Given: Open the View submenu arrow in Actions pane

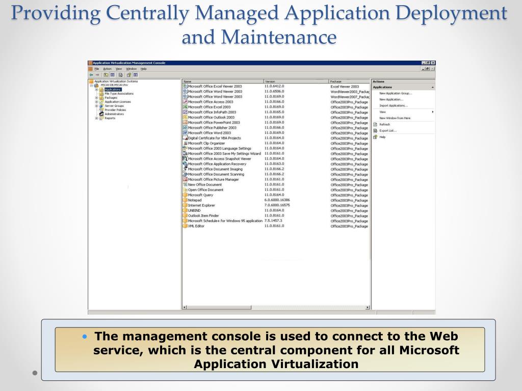Looking at the screenshot, I should point(432,112).
